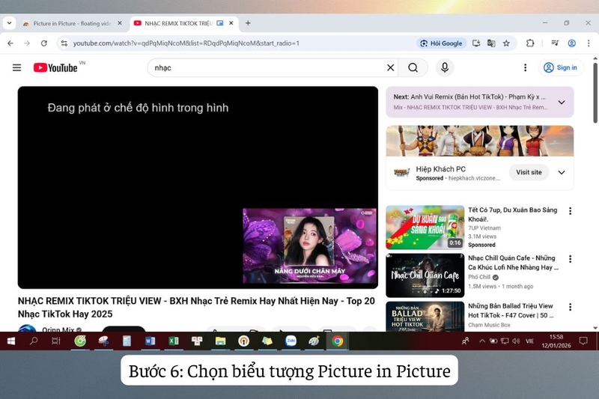Open Nhạc Chill Quán Cafe video title

coord(512,263)
